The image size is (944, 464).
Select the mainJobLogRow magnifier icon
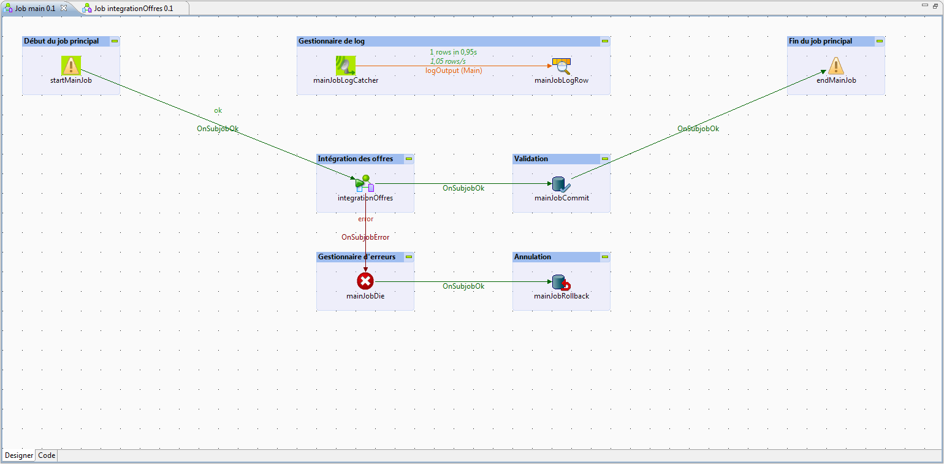pos(561,66)
